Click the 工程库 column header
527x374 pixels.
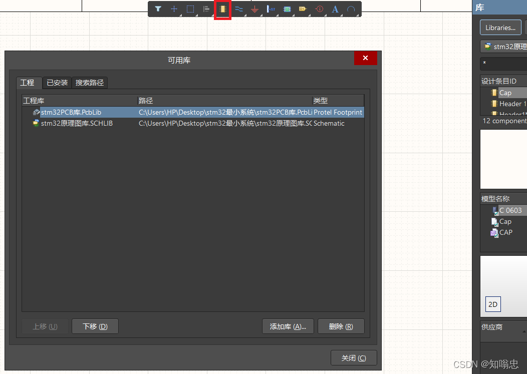coord(80,101)
